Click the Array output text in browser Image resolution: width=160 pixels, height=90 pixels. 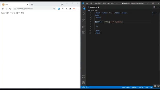point(12,13)
